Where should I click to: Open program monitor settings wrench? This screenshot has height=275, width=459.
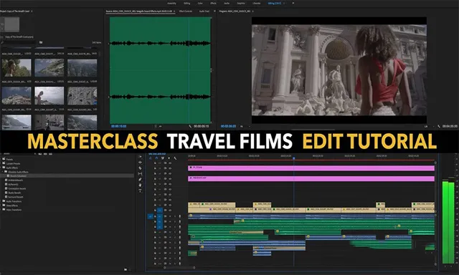point(439,126)
